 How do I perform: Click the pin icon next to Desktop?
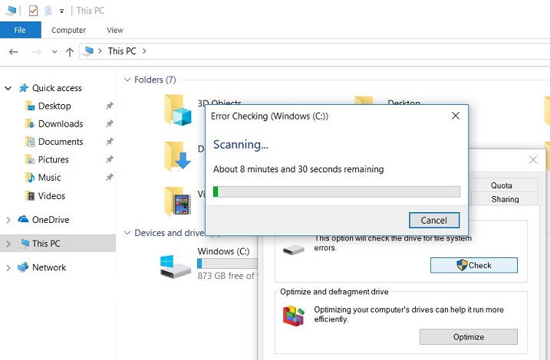tap(110, 106)
